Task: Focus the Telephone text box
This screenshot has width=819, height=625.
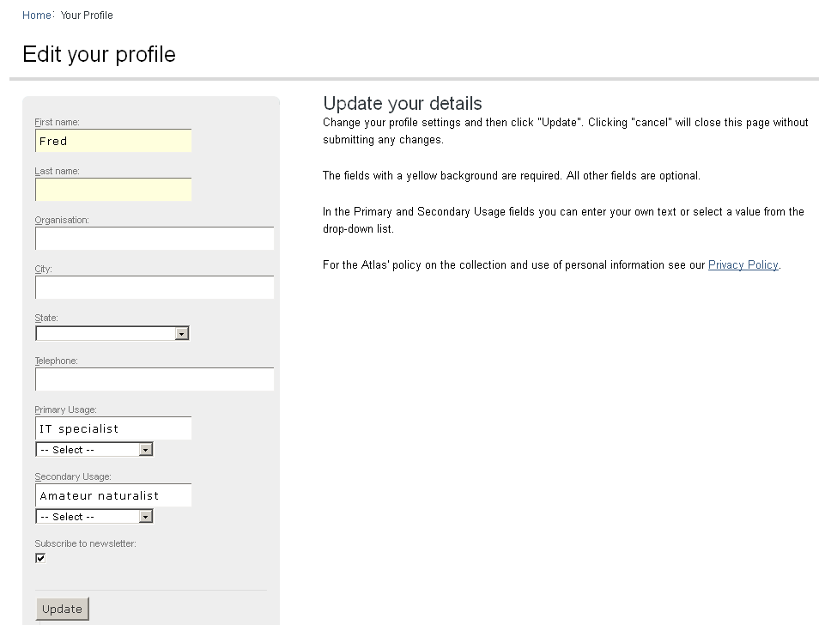Action: (x=155, y=379)
